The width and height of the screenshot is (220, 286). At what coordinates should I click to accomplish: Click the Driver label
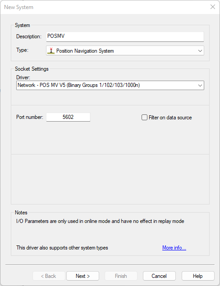pyautogui.click(x=23, y=77)
